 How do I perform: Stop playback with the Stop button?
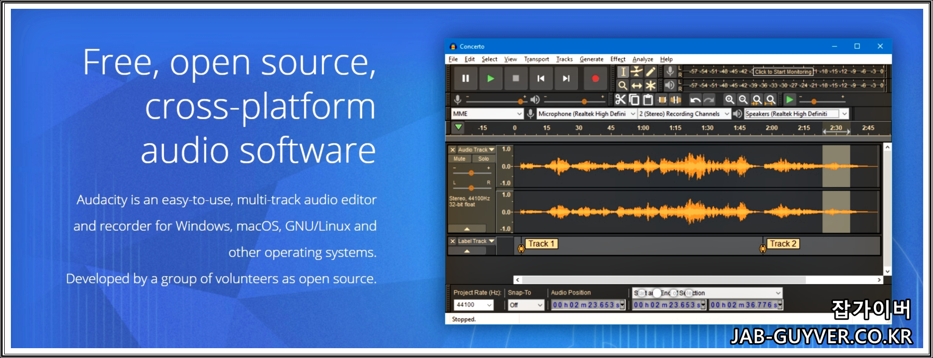pos(516,79)
